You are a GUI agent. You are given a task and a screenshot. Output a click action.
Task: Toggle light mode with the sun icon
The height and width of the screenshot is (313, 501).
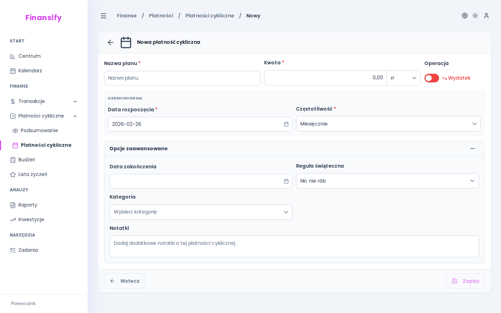pos(475,16)
